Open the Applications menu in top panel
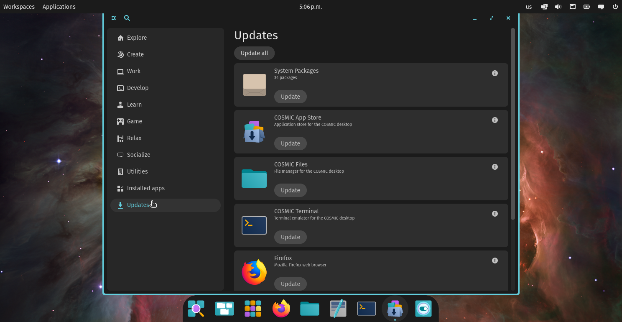The image size is (622, 322). click(x=59, y=7)
